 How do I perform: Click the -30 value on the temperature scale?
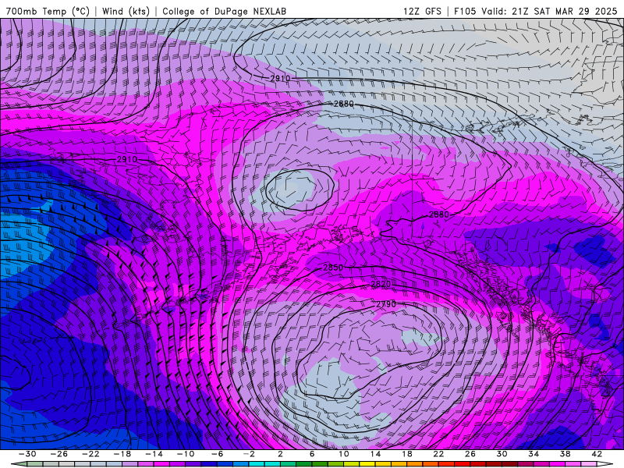point(27,454)
